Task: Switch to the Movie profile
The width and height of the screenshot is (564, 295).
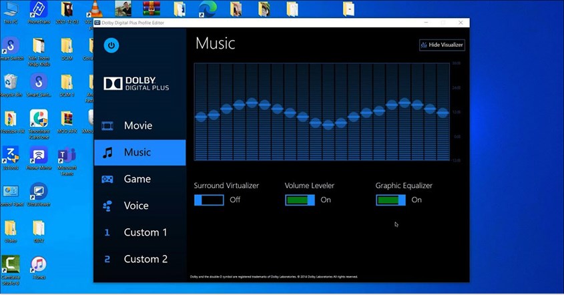Action: point(139,125)
